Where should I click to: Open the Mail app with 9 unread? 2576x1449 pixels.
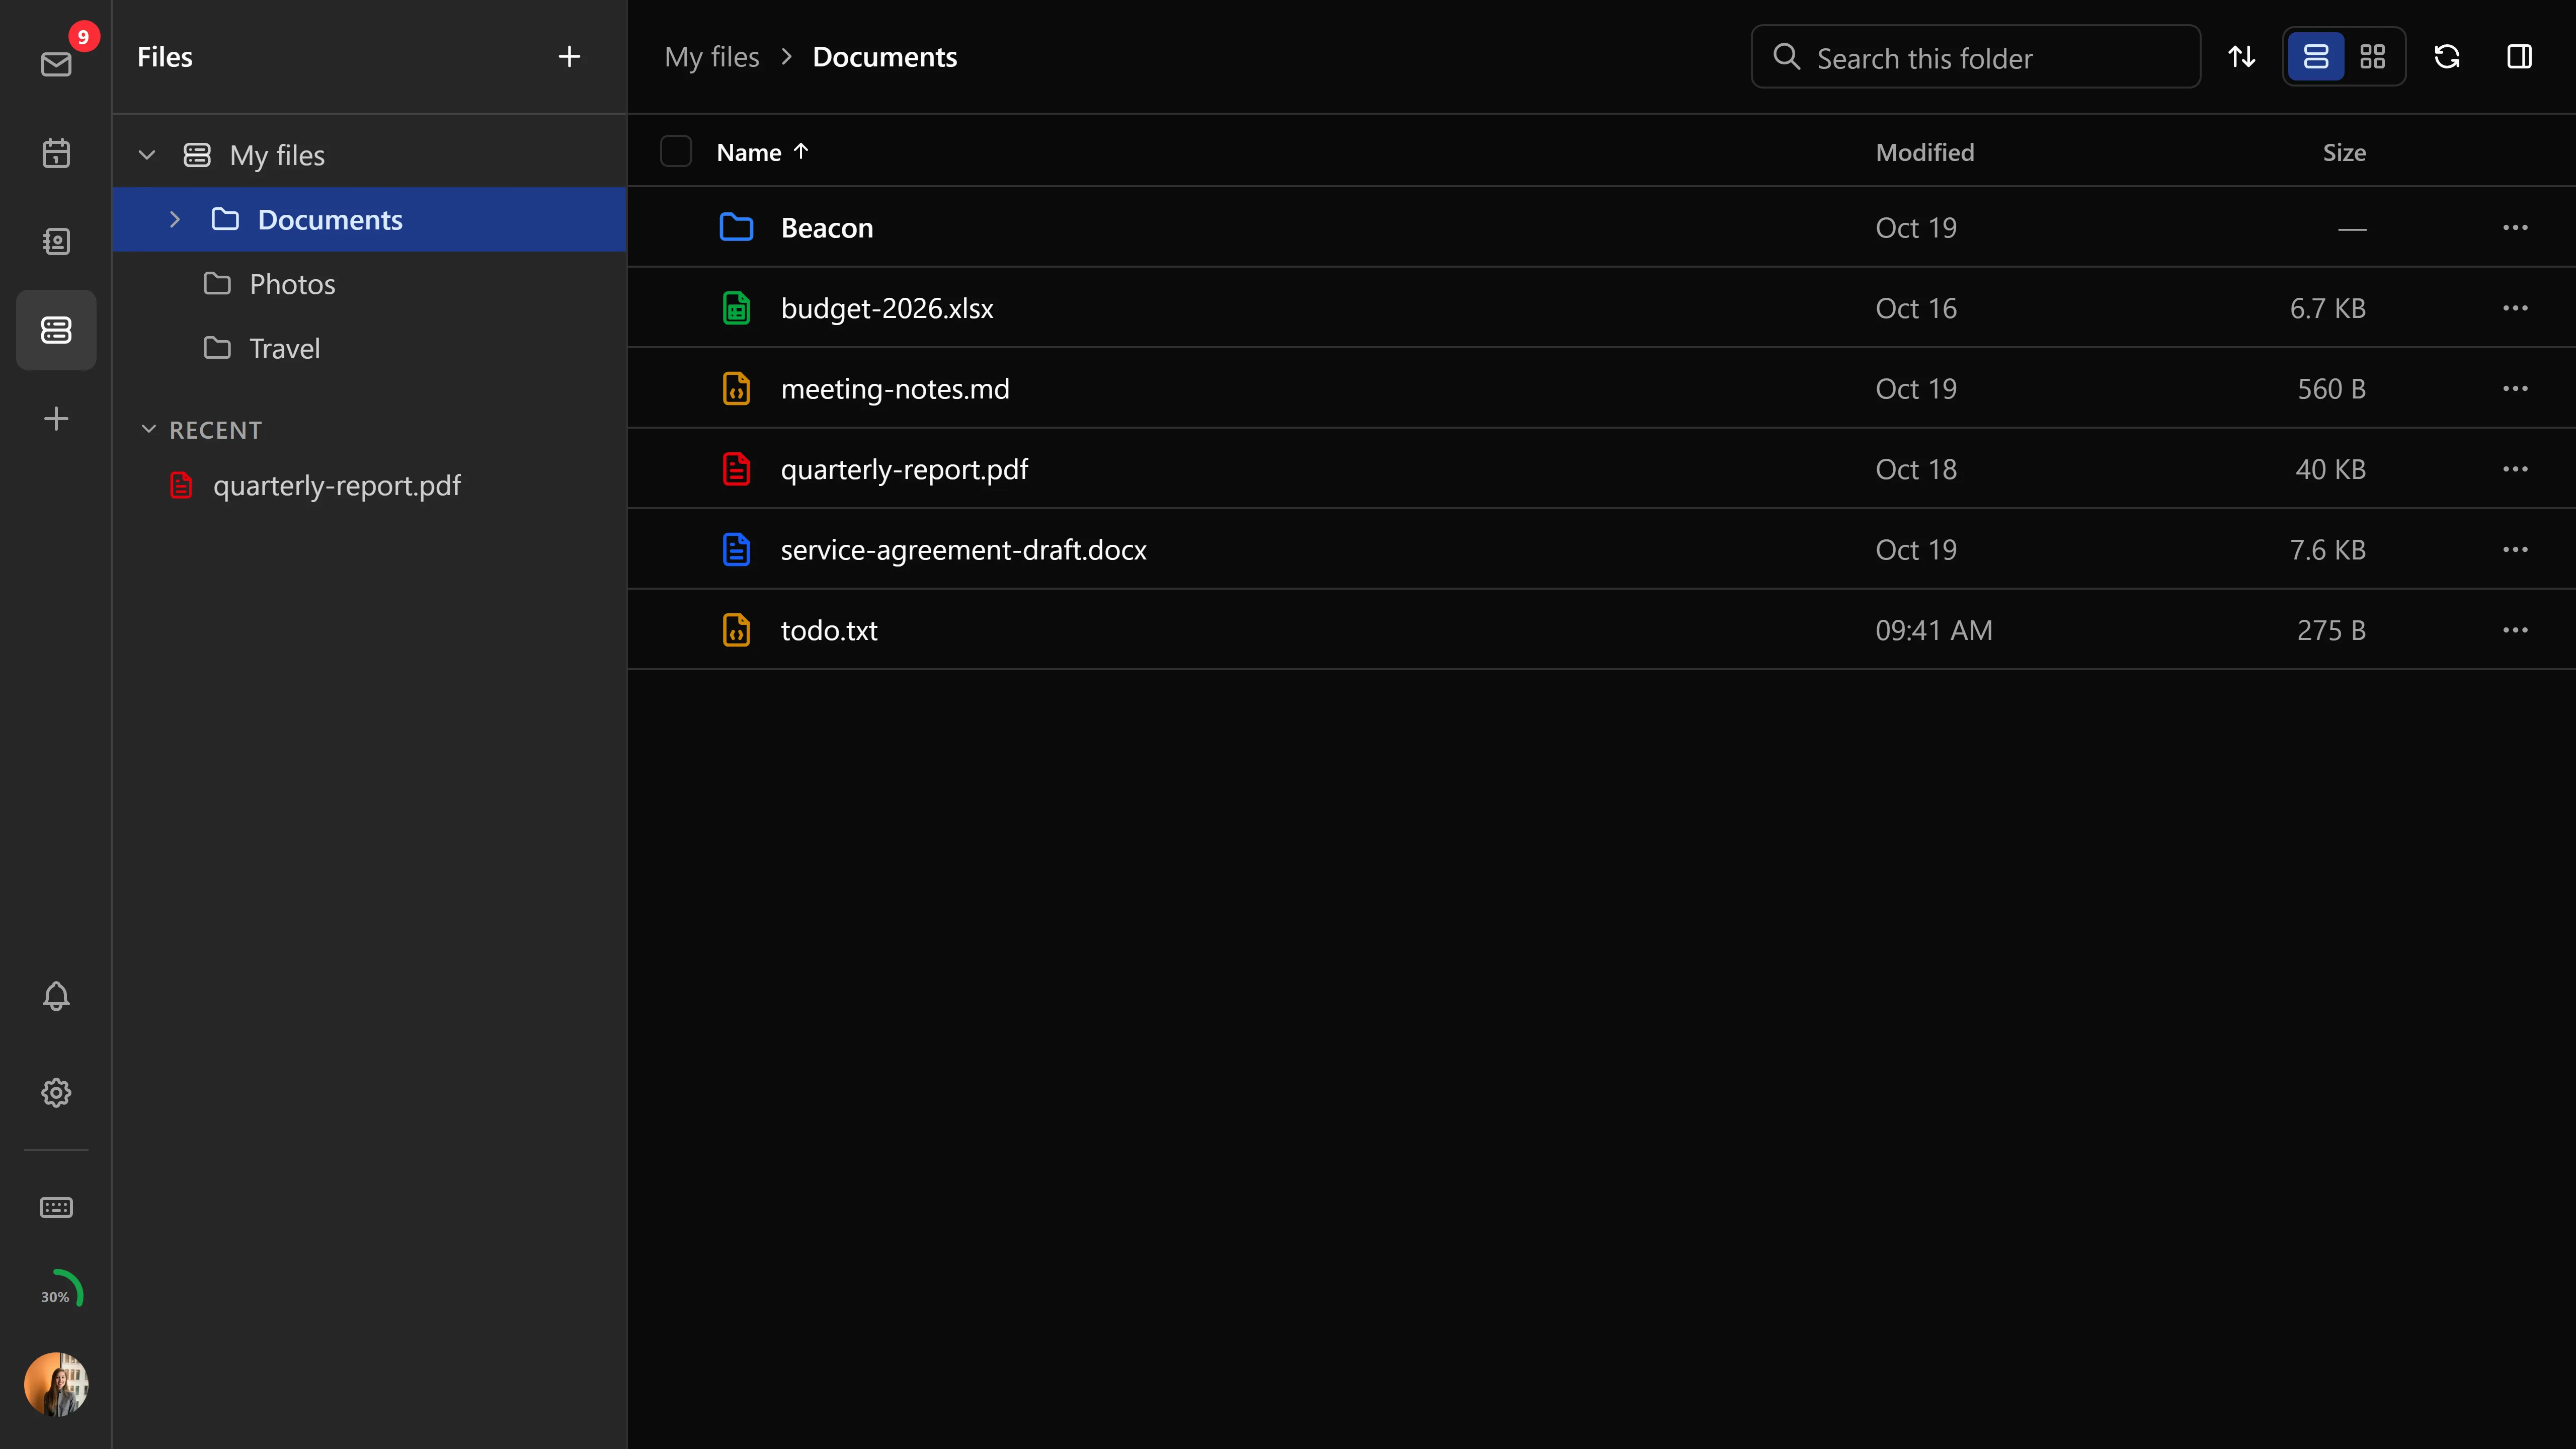tap(56, 64)
